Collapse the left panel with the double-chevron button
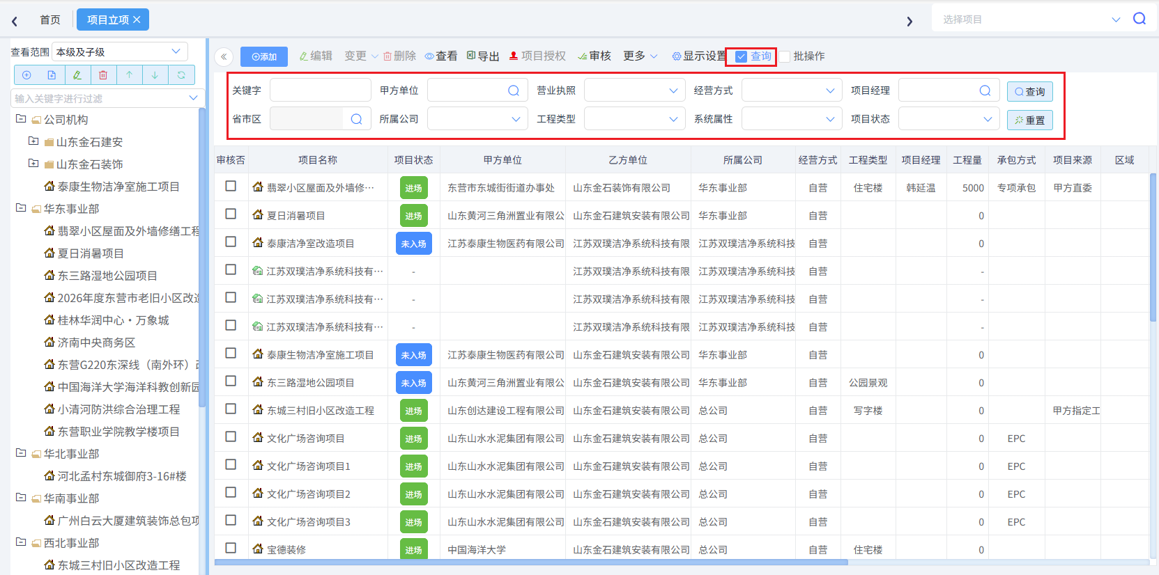Viewport: 1159px width, 575px height. (224, 57)
